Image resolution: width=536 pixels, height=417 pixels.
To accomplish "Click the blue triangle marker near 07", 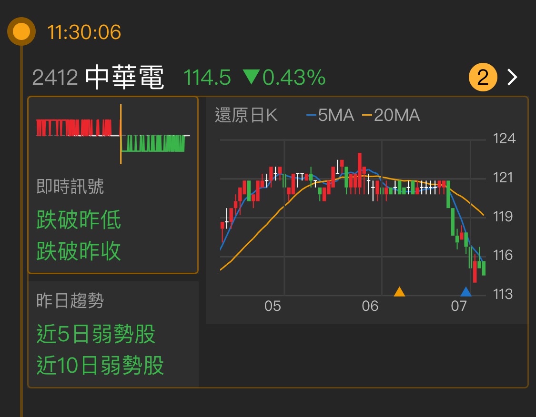I will point(465,293).
